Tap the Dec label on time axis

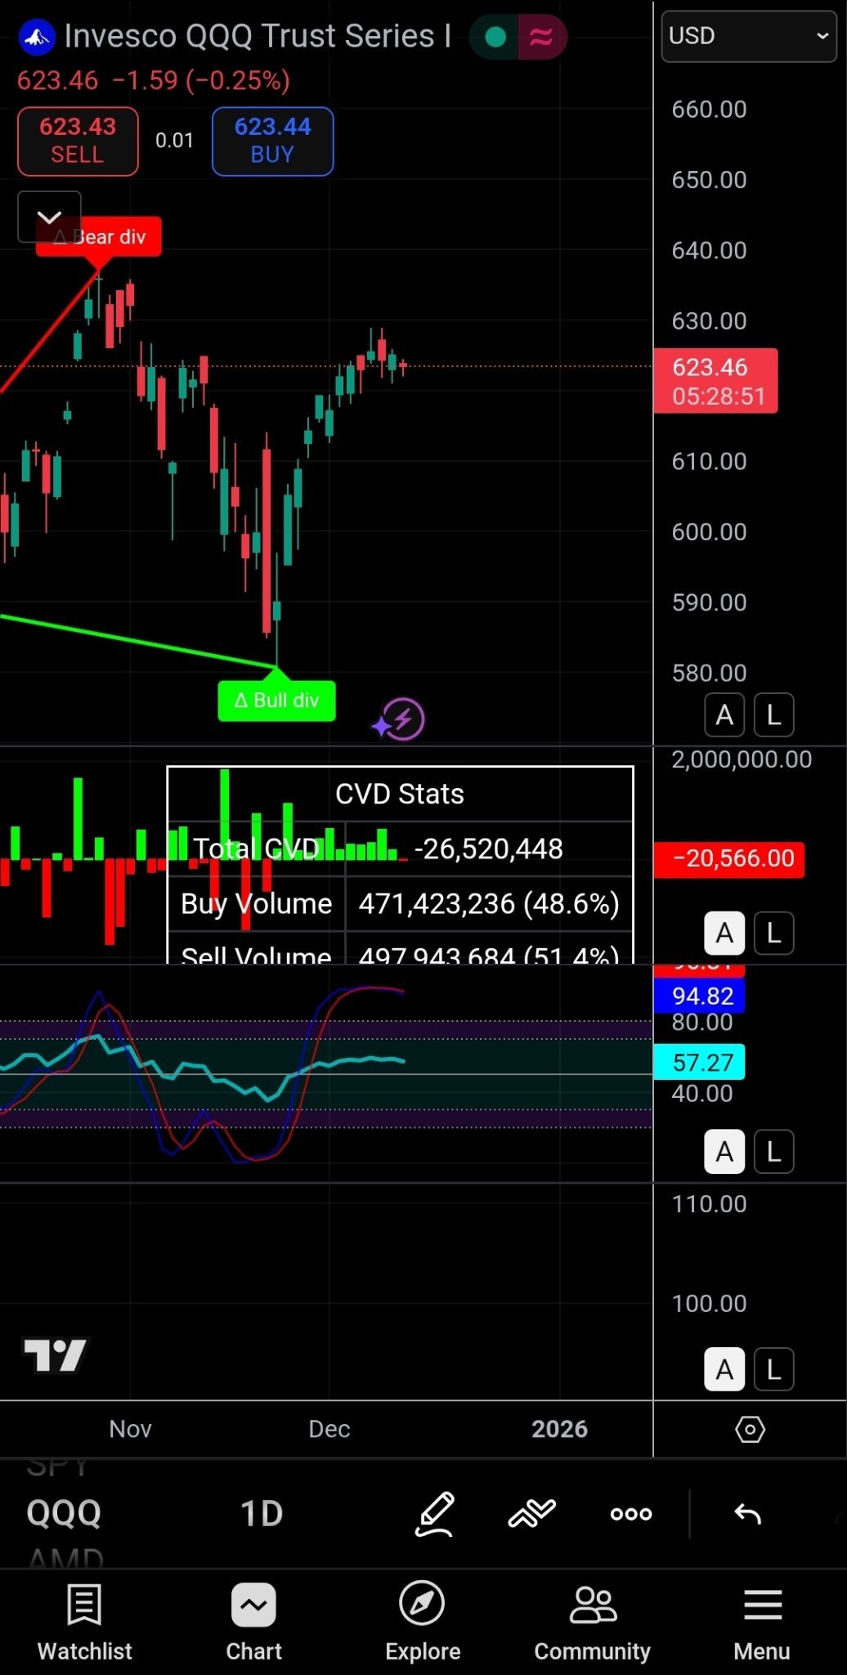click(329, 1429)
